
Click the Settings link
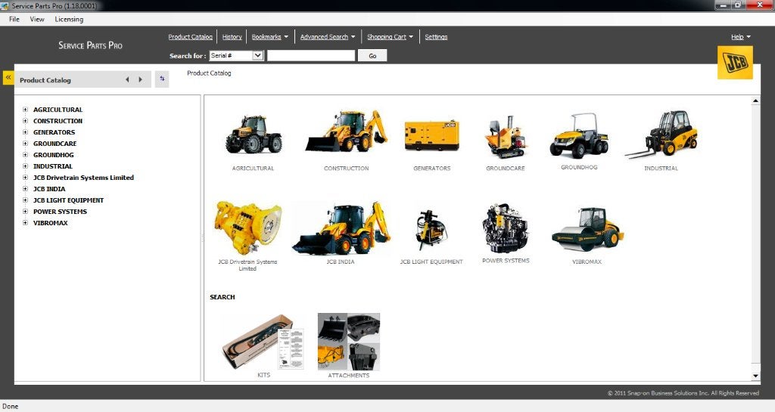click(x=436, y=37)
